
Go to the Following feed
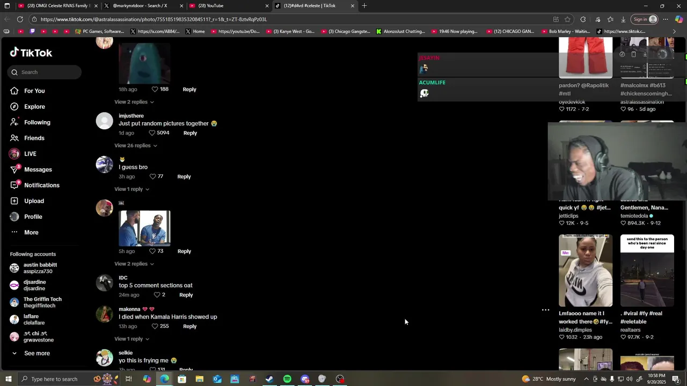37,122
